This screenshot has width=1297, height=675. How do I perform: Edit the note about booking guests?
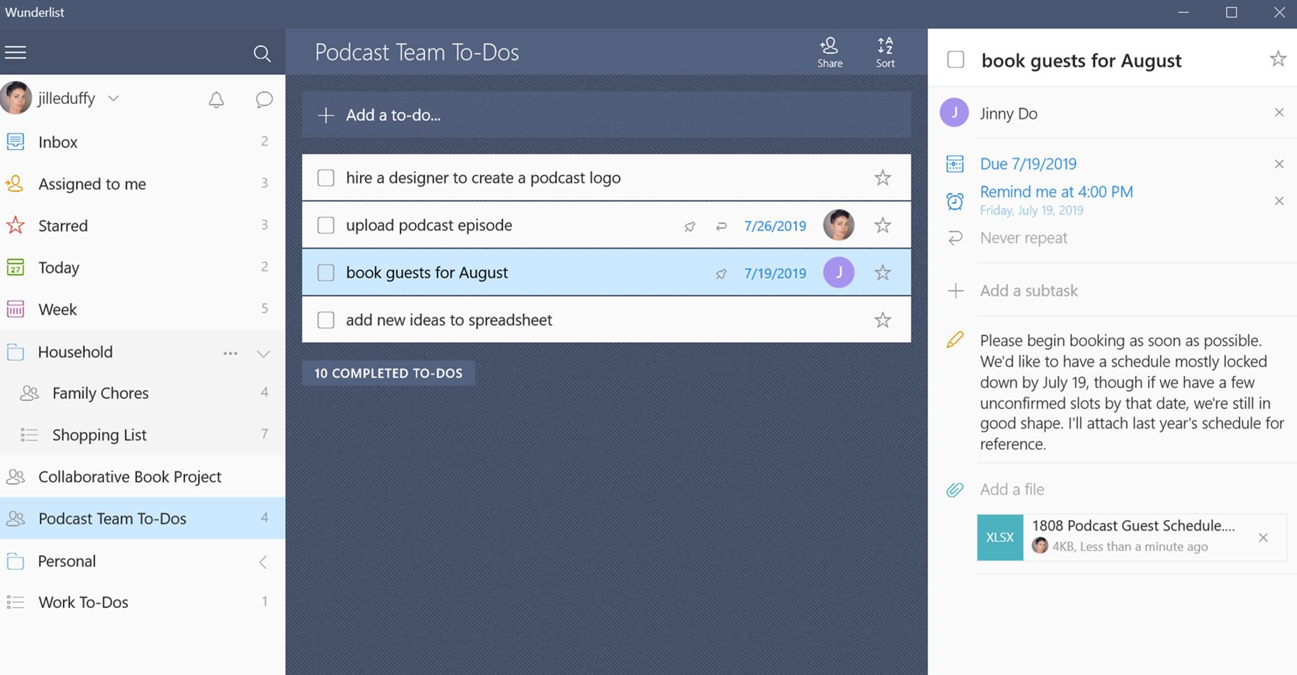[x=1131, y=392]
